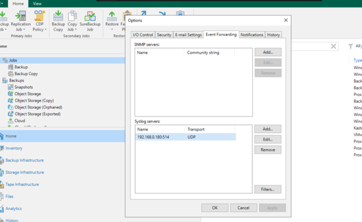Edit the selected Syslog server
The image size is (362, 222).
click(x=268, y=139)
